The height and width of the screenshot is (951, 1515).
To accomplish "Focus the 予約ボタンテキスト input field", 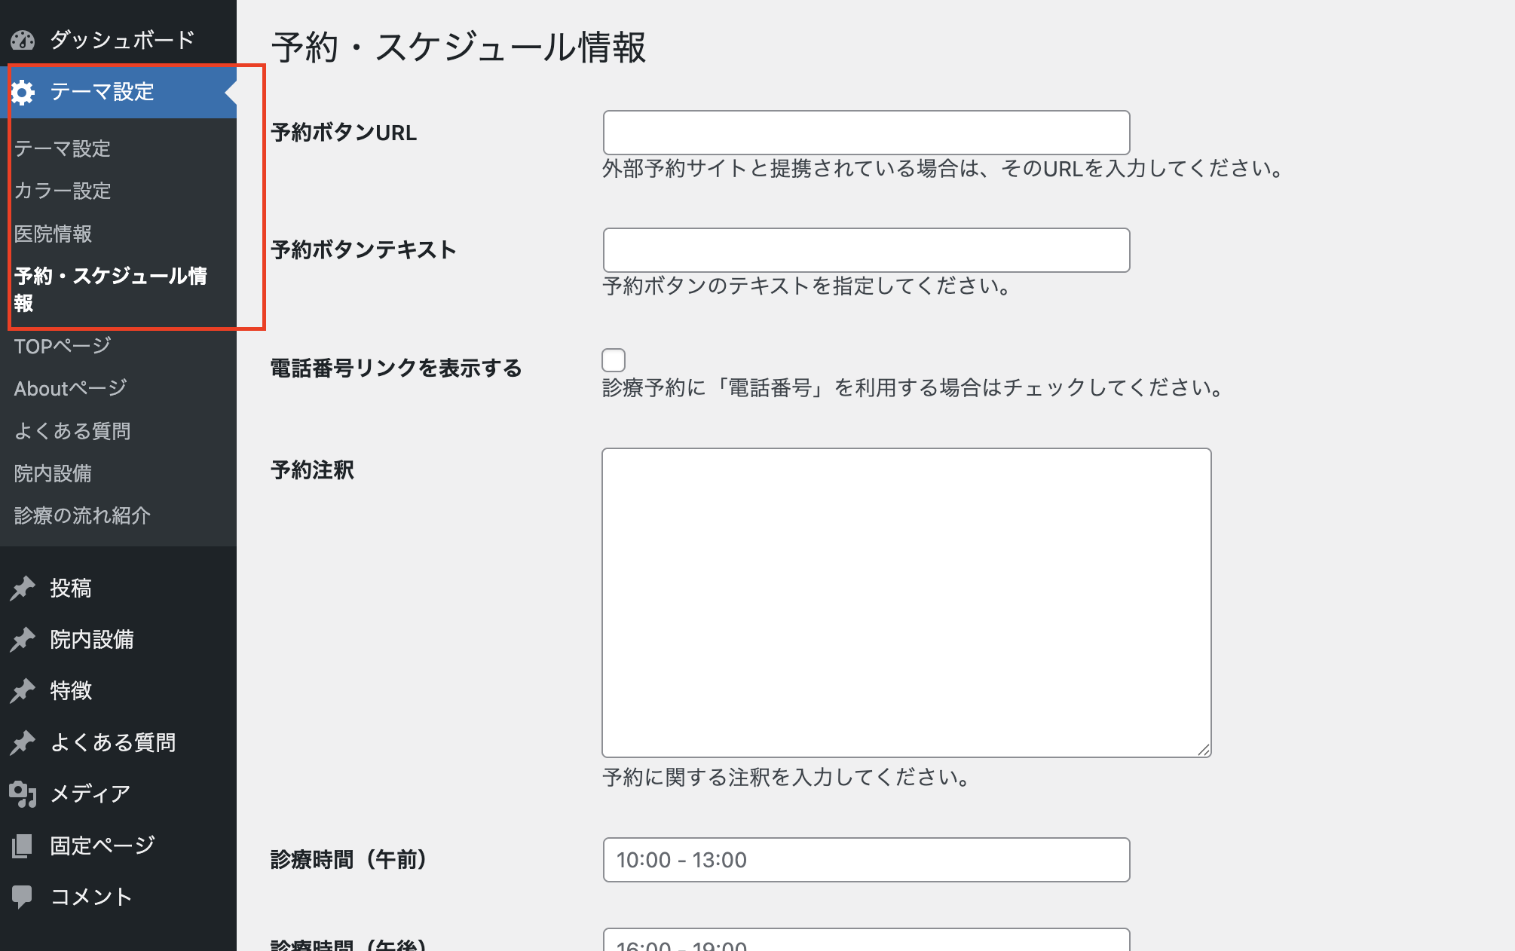I will pyautogui.click(x=866, y=250).
